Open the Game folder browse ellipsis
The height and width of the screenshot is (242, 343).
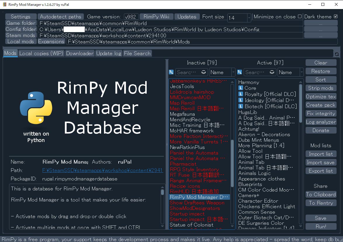[321, 23]
